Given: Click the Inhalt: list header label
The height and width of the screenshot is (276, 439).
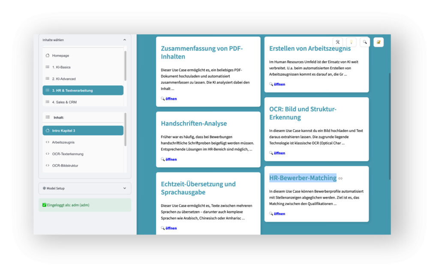Looking at the screenshot, I should pyautogui.click(x=59, y=117).
